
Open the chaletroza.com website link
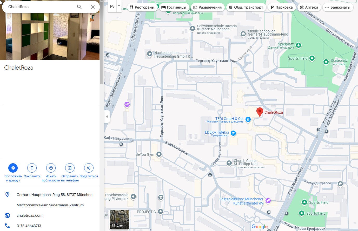[x=29, y=215]
